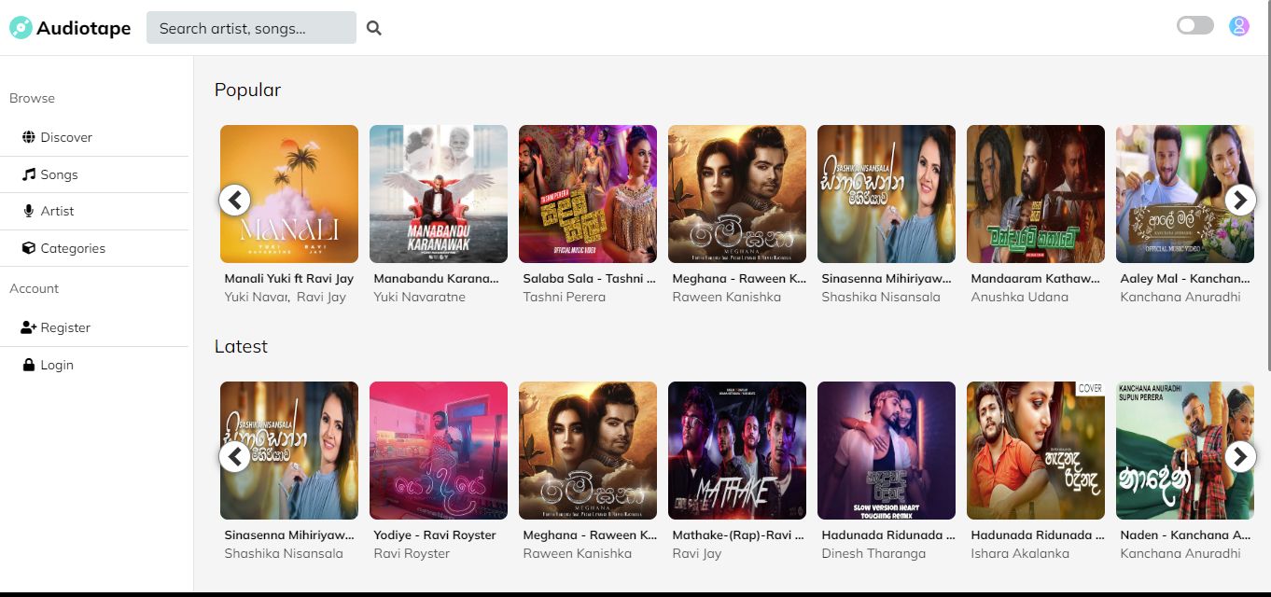Click title Manali Yuki ft Ravi Jay
The width and height of the screenshot is (1271, 597).
point(289,278)
